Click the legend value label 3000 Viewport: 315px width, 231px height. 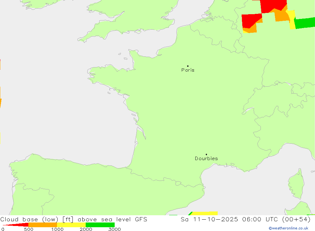pyautogui.click(x=115, y=229)
